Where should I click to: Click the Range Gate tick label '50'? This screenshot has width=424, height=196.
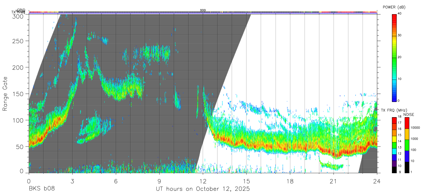(20, 147)
